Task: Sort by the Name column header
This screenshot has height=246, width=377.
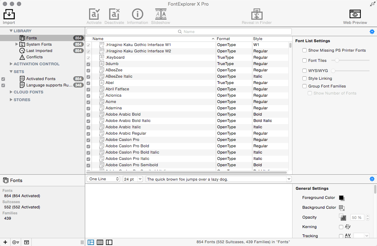Action: click(153, 39)
